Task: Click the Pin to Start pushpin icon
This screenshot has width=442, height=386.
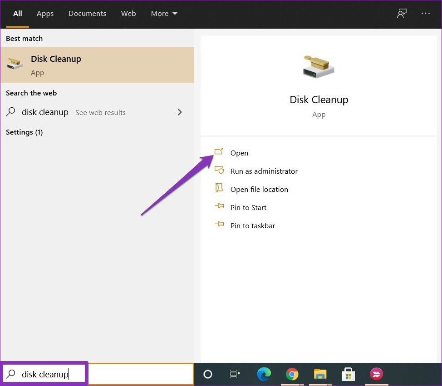Action: (x=219, y=207)
